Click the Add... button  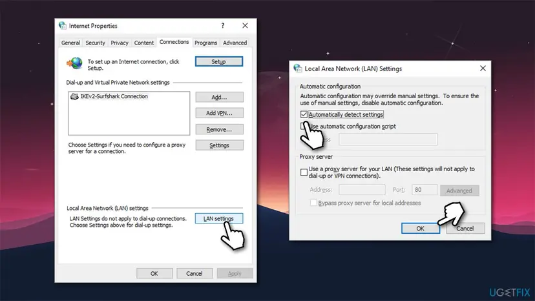click(220, 98)
